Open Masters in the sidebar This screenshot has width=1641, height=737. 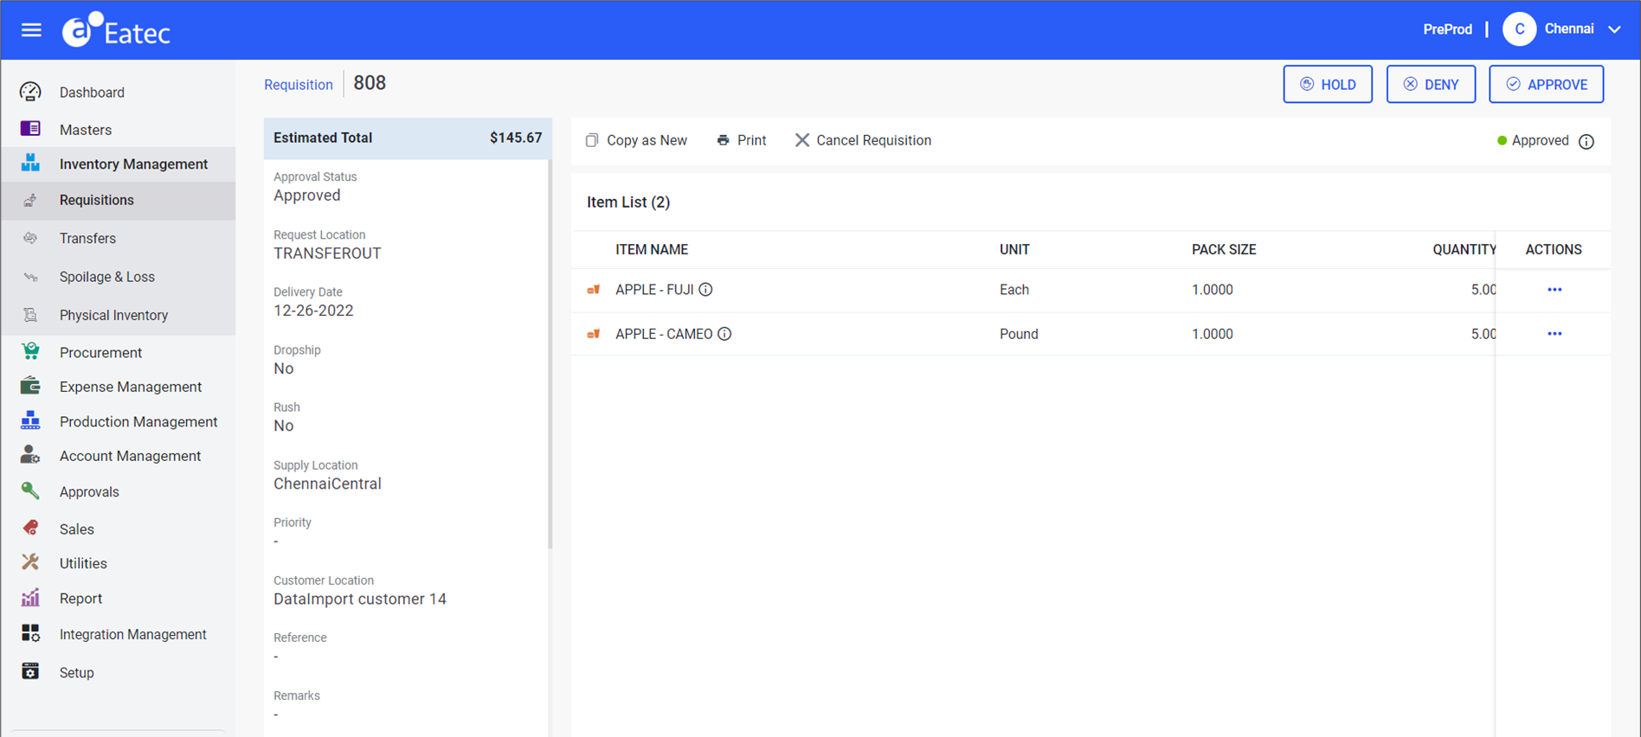[86, 130]
